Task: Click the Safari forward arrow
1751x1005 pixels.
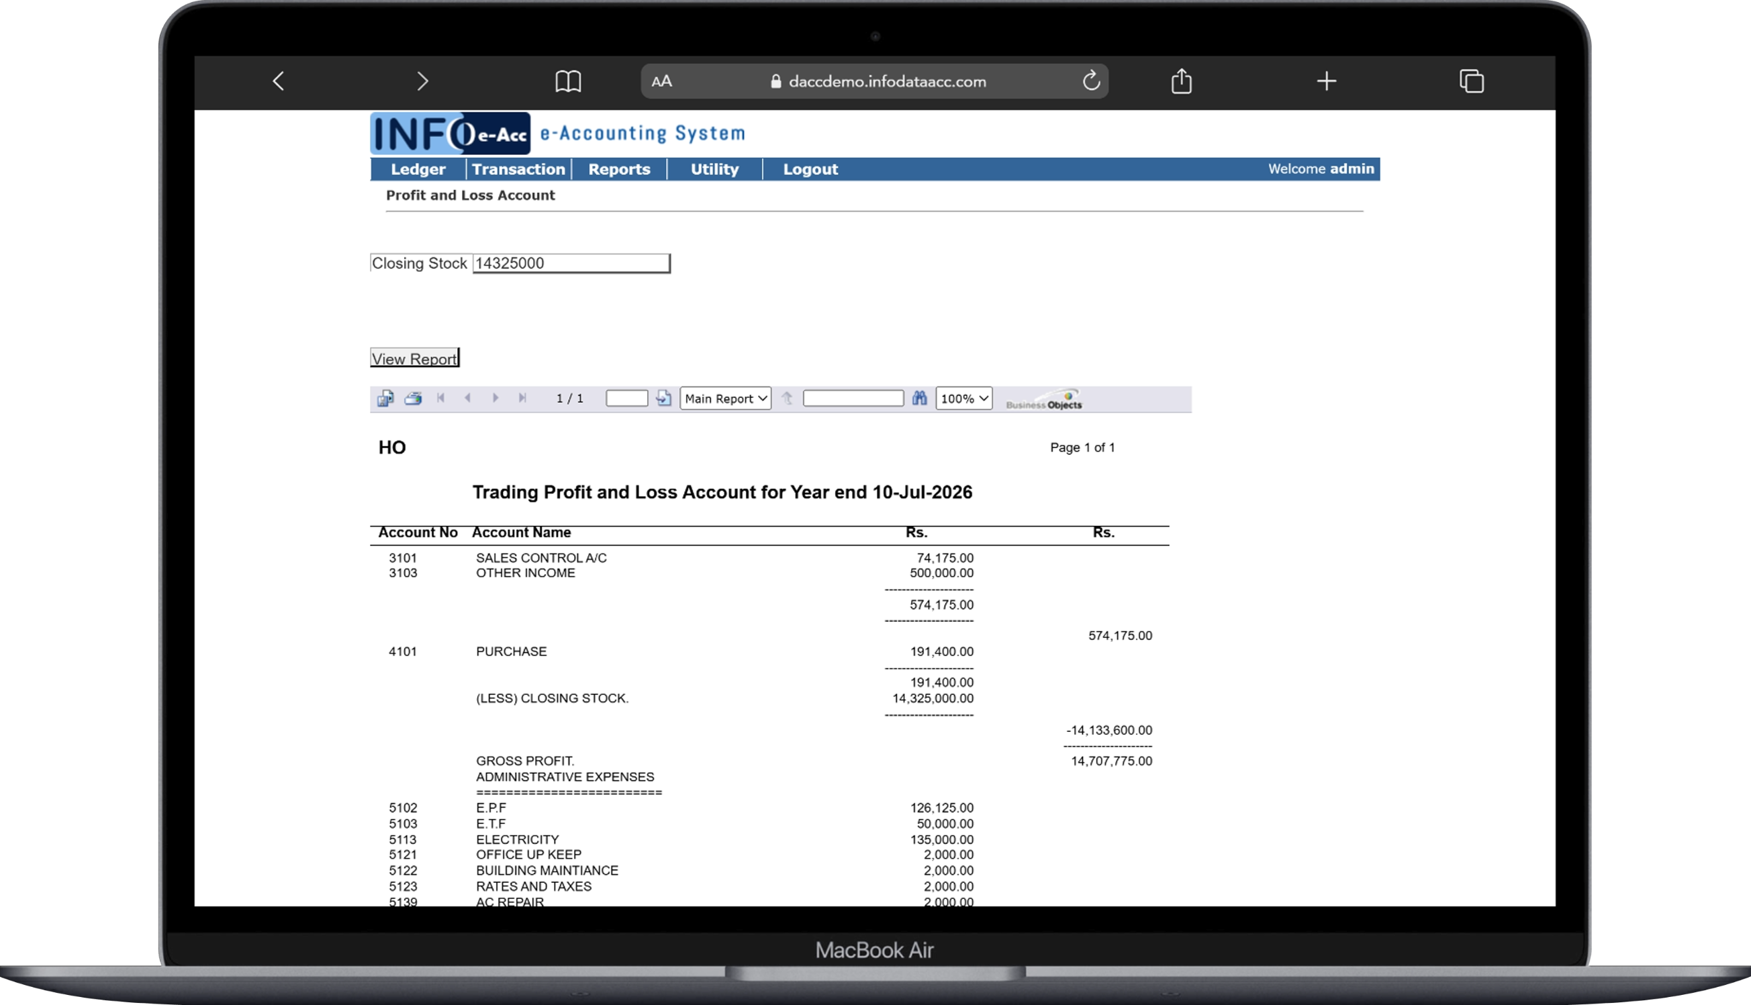Action: point(423,81)
